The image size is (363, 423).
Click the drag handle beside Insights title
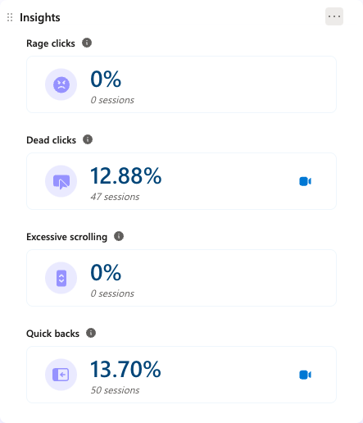click(10, 17)
